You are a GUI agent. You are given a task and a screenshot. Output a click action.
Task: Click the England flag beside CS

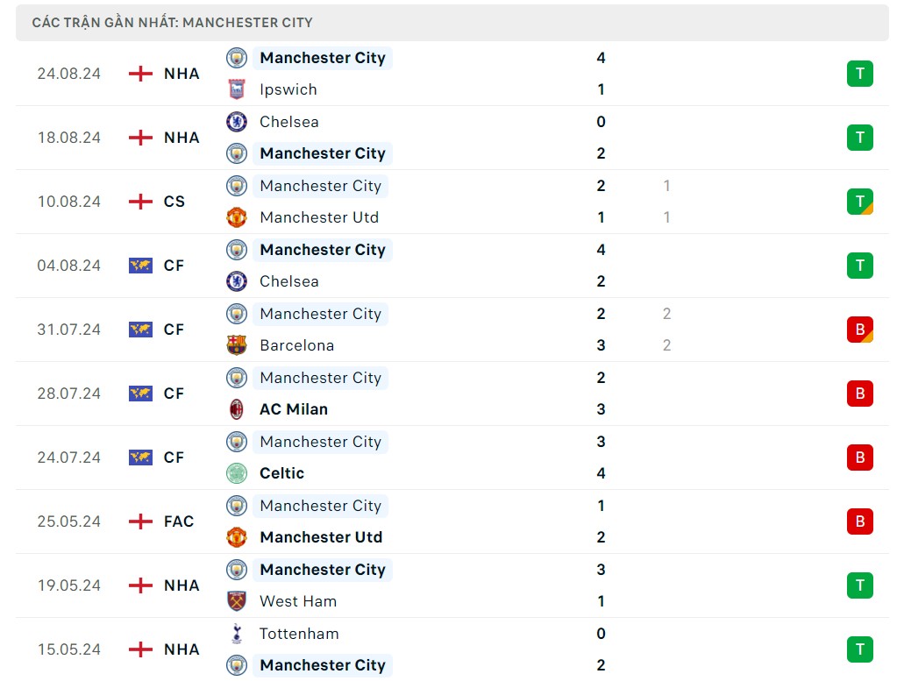point(140,202)
